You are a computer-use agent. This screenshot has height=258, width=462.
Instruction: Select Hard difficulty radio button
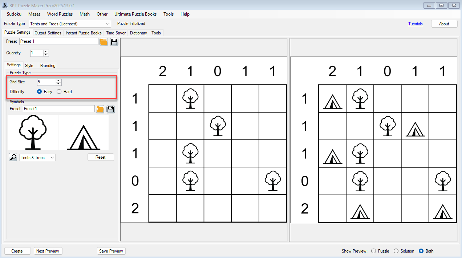(59, 92)
